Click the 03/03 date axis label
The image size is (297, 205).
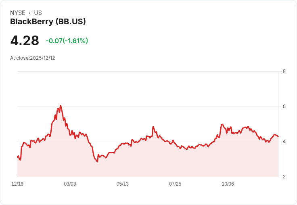70,184
